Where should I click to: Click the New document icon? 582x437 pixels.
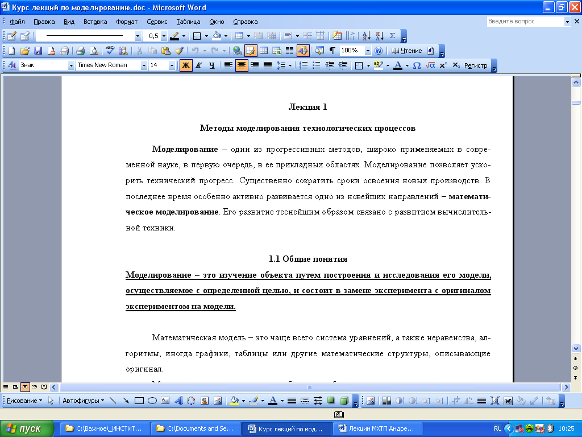coord(11,51)
